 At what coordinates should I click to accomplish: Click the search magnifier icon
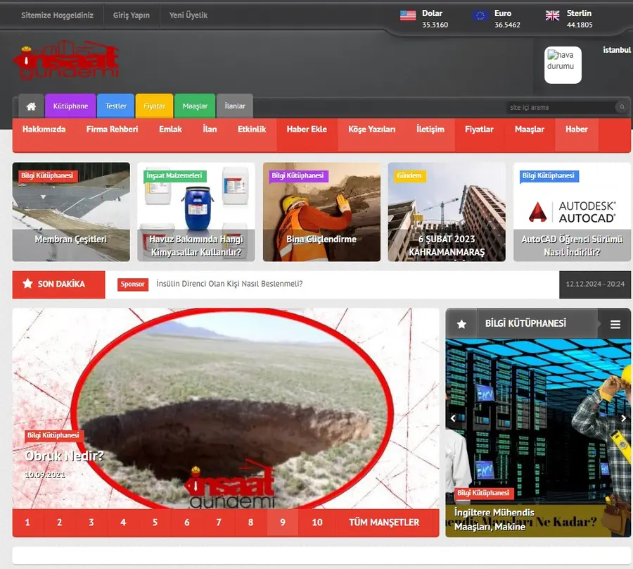pyautogui.click(x=622, y=107)
